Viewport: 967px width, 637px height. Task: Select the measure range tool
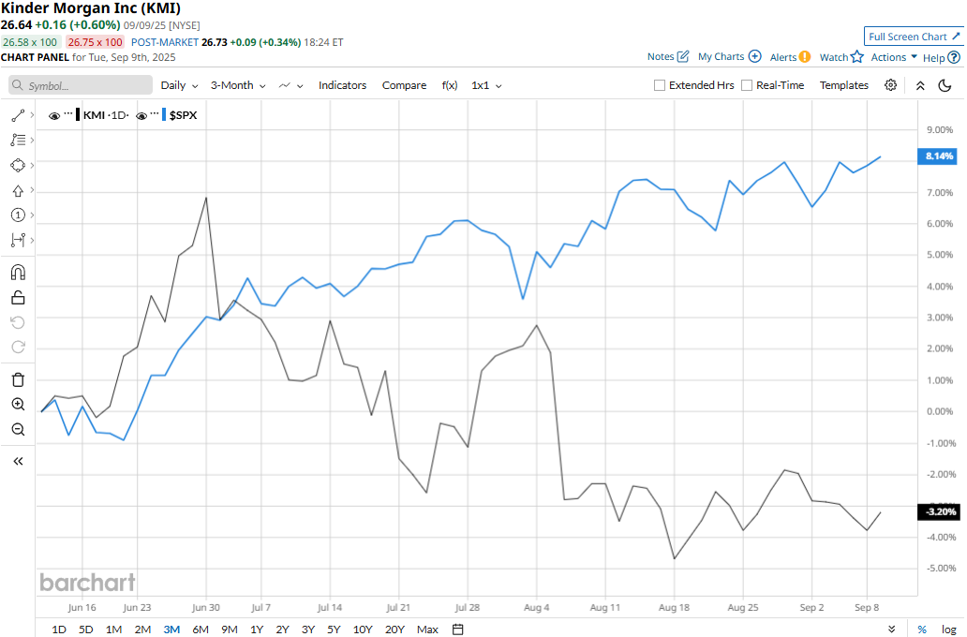pos(18,241)
